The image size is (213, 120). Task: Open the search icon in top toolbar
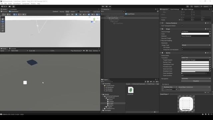click(191, 6)
